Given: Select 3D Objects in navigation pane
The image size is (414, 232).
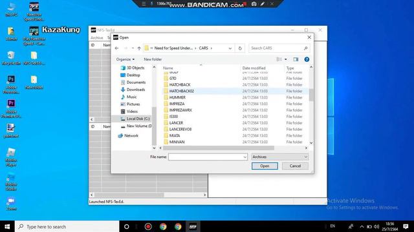Looking at the screenshot, I should [133, 68].
